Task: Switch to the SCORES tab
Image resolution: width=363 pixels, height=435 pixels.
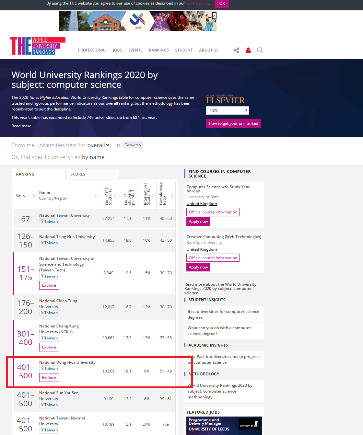Action: (x=92, y=174)
